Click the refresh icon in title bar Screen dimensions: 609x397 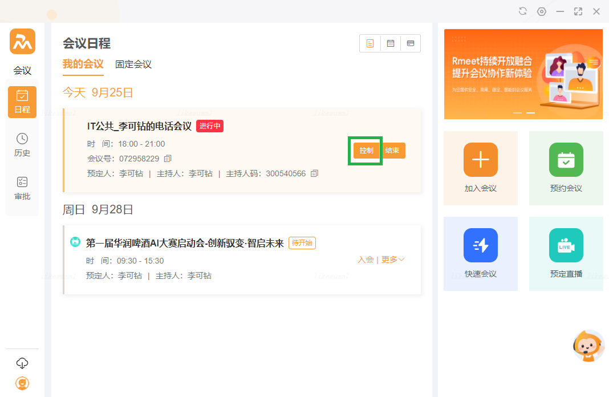click(523, 11)
